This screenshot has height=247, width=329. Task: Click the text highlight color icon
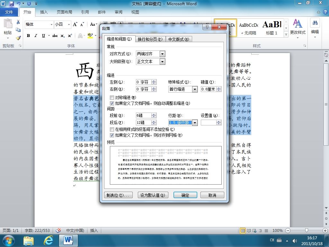90,36
